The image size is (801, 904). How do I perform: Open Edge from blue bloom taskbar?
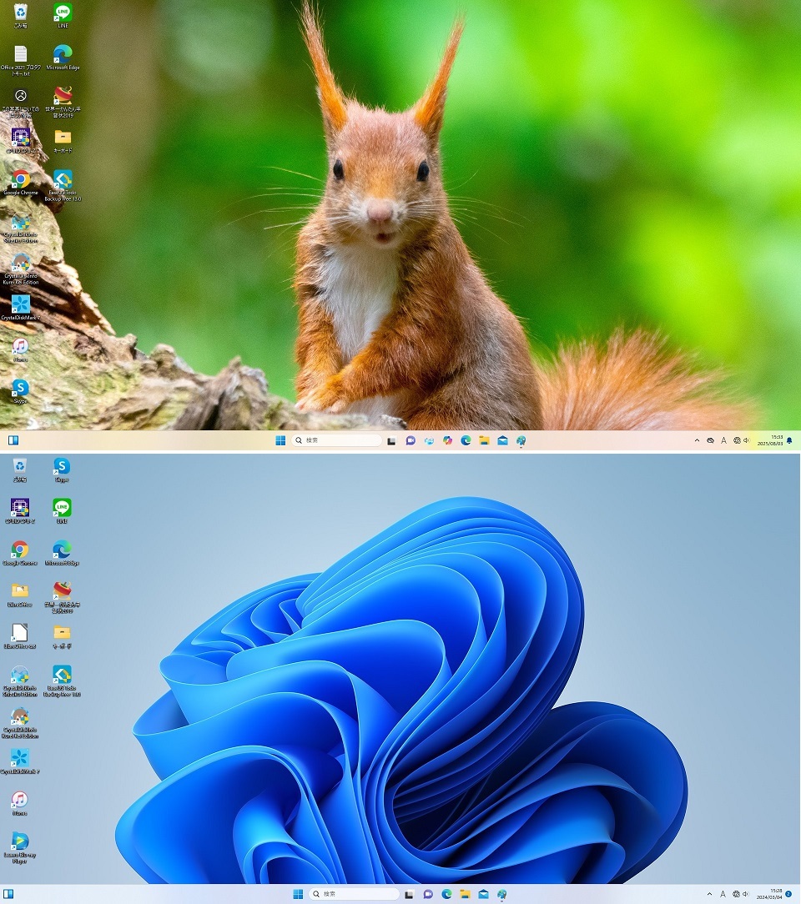pos(446,894)
